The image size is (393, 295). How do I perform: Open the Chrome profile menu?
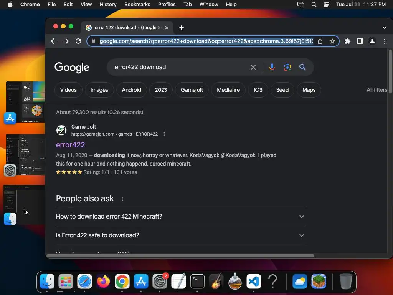tap(372, 41)
